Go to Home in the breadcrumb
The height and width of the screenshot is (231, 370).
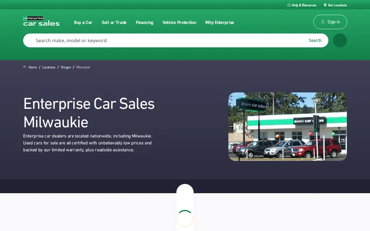click(32, 67)
